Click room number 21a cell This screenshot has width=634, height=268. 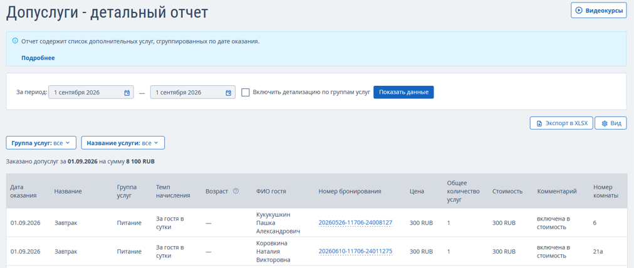pyautogui.click(x=598, y=251)
